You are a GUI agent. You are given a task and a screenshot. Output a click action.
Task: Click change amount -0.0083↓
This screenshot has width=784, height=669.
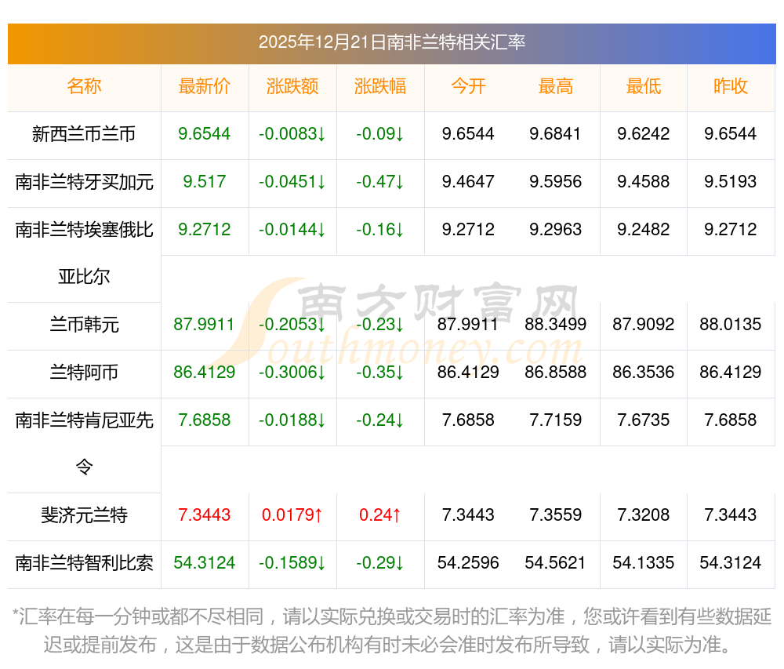292,134
